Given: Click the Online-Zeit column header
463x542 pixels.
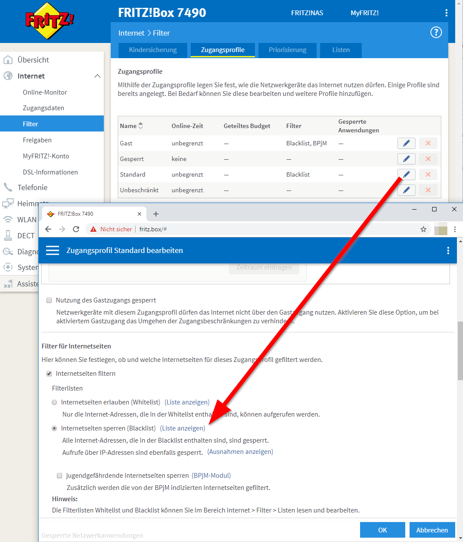Looking at the screenshot, I should [x=187, y=126].
